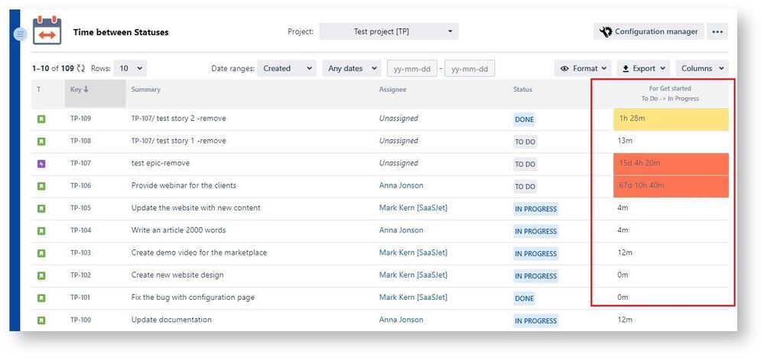Click story type icon for TP-105
Screen dimensions: 764x358
click(41, 209)
